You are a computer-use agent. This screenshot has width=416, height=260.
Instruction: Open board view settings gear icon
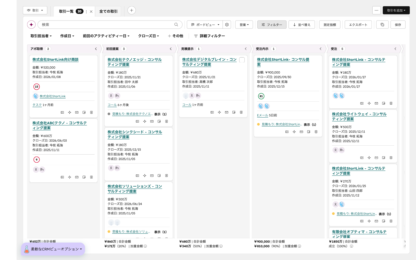(227, 25)
